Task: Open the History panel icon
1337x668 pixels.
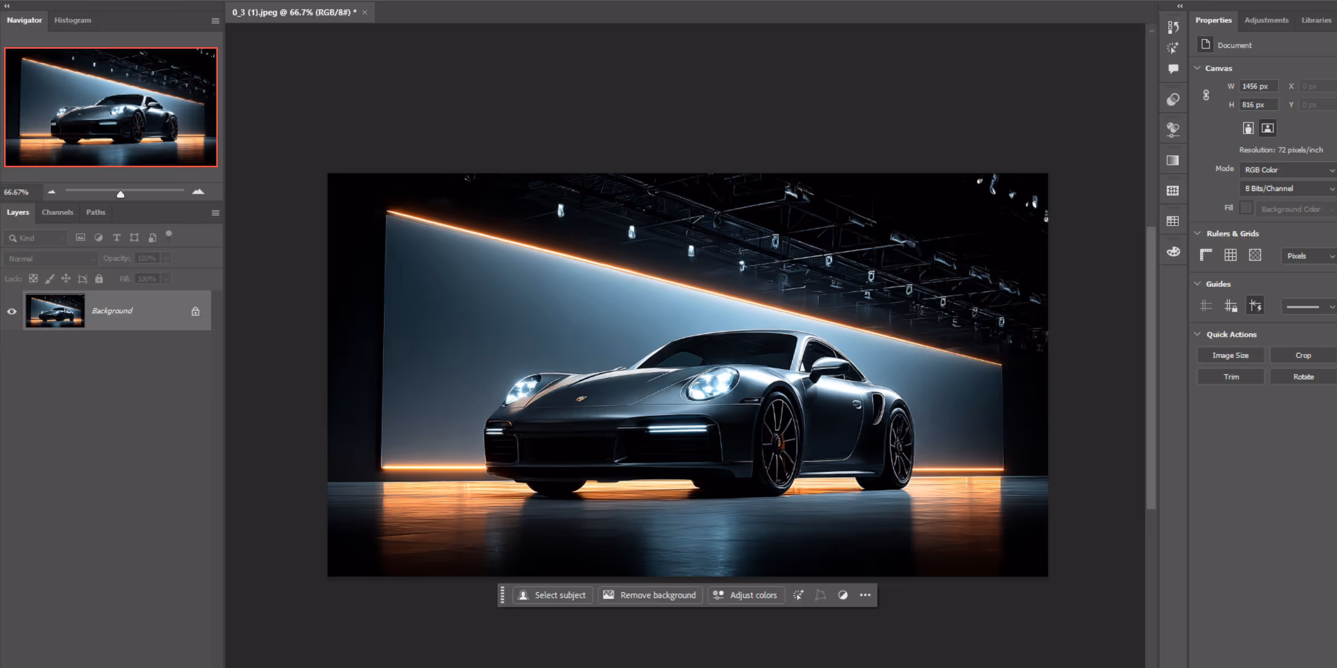Action: pyautogui.click(x=1173, y=27)
